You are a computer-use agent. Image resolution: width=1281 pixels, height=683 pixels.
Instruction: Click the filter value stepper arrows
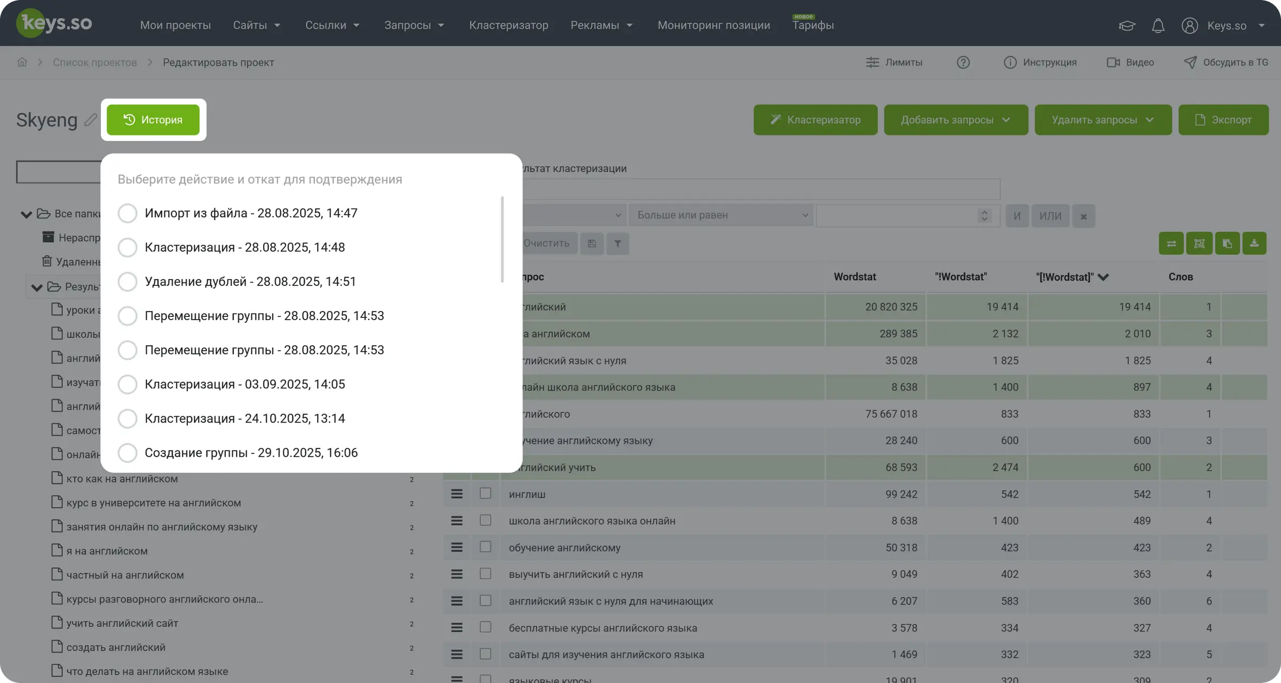tap(985, 216)
